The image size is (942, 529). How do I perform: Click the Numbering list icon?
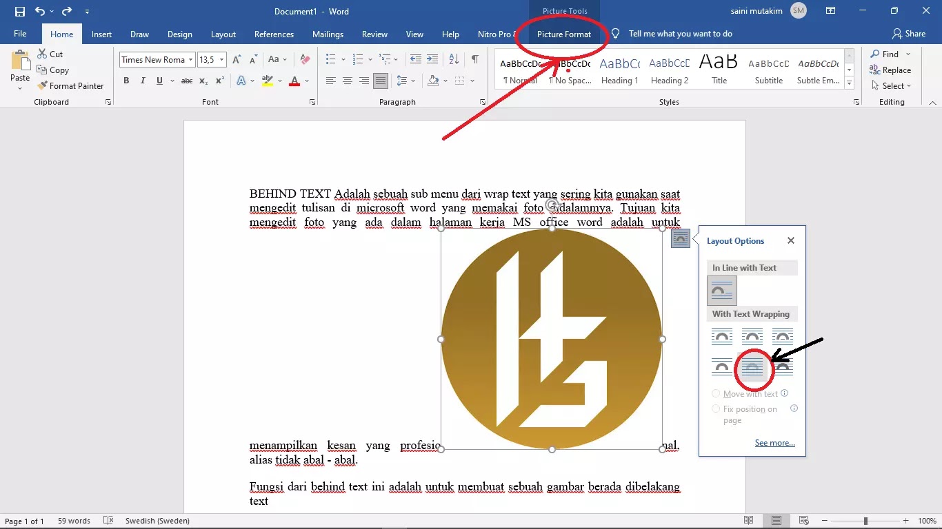click(x=358, y=59)
